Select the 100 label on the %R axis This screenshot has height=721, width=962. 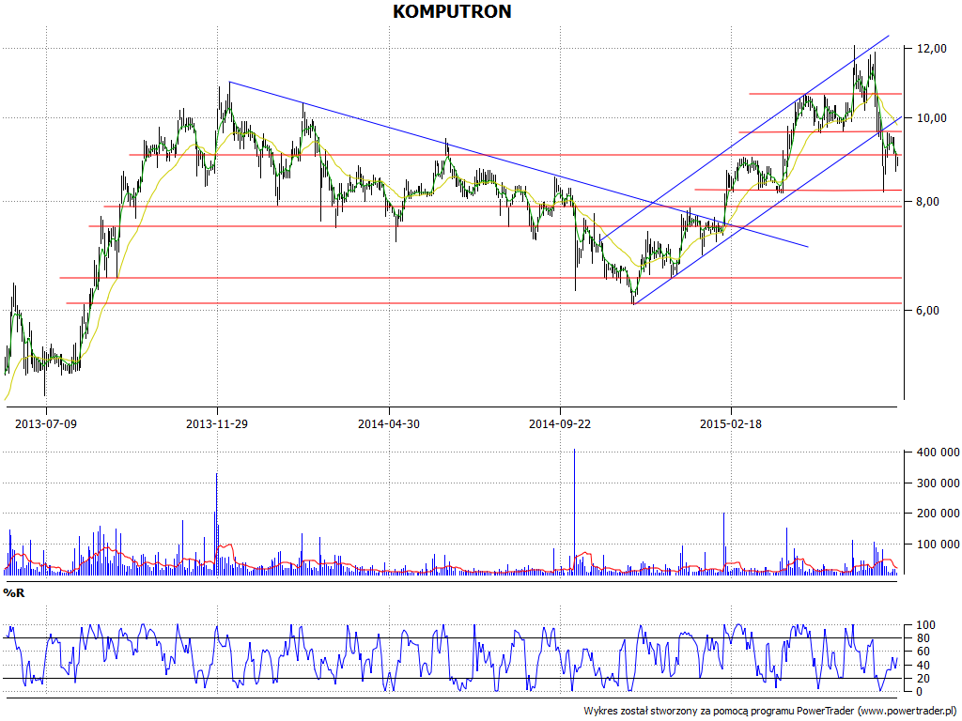click(925, 625)
